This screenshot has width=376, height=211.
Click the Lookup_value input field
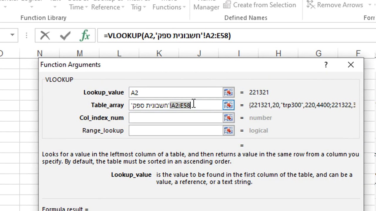pyautogui.click(x=176, y=92)
